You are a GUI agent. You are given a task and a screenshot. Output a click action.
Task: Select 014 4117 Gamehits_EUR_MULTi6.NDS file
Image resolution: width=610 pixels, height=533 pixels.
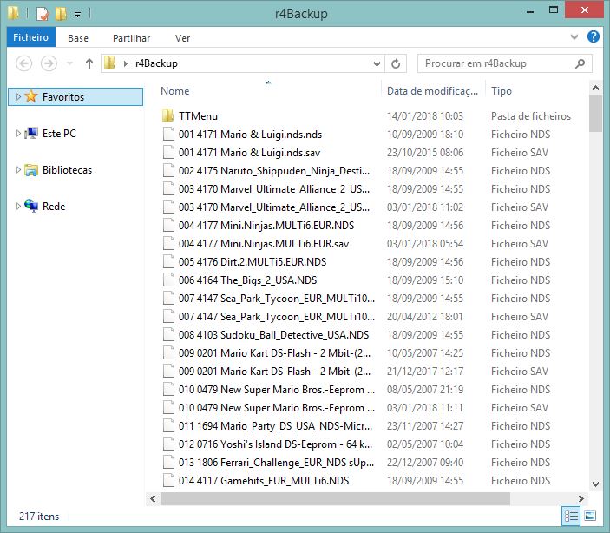264,481
